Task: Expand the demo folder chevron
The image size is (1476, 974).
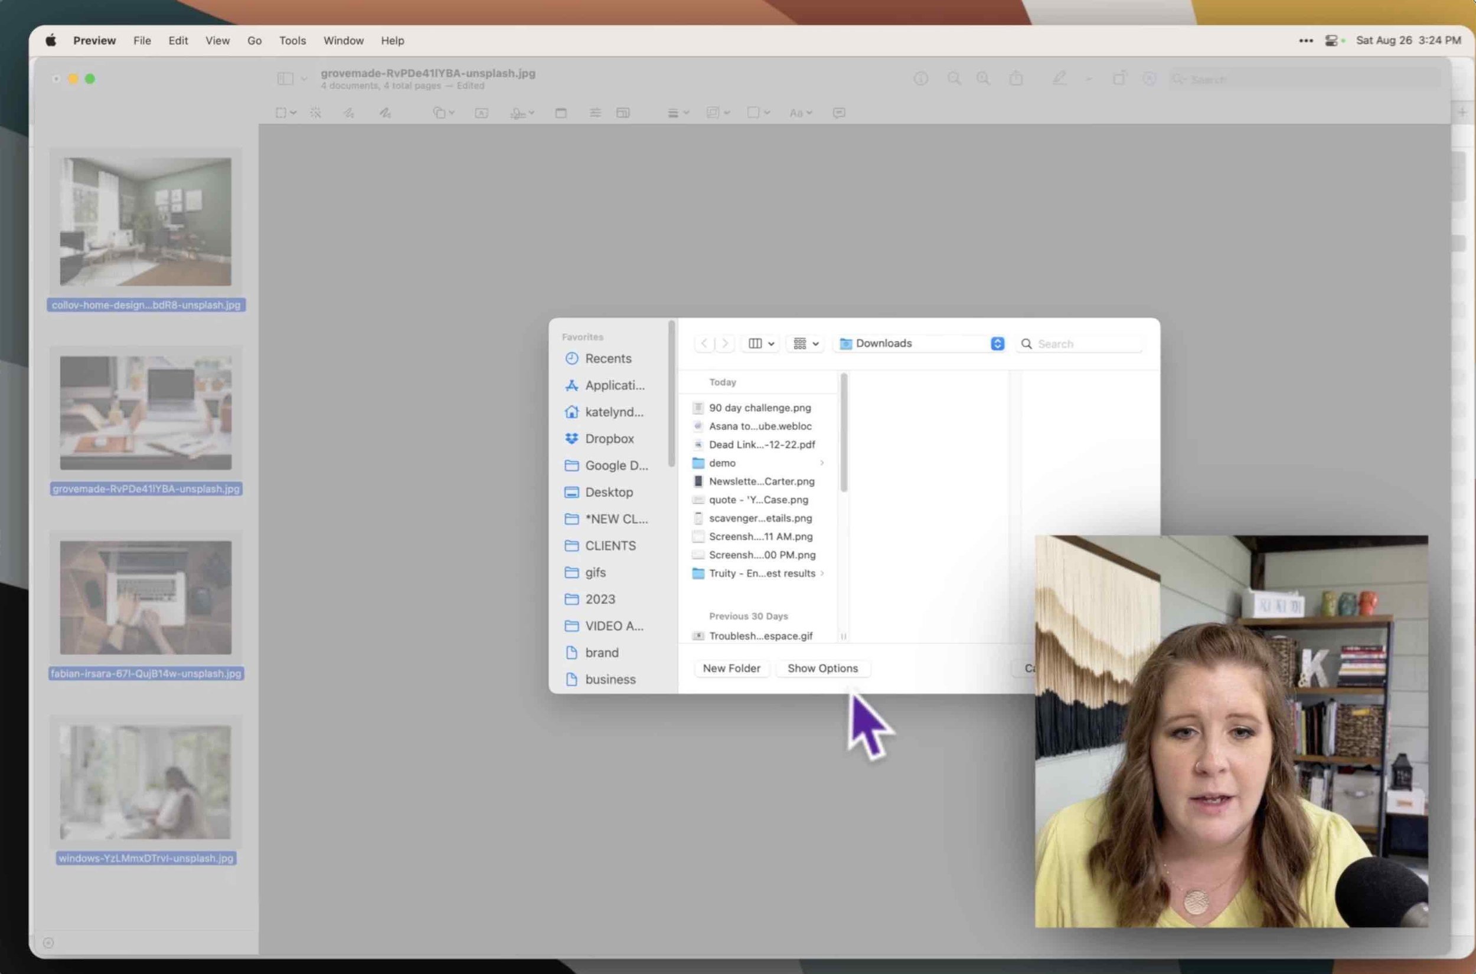Action: coord(822,463)
